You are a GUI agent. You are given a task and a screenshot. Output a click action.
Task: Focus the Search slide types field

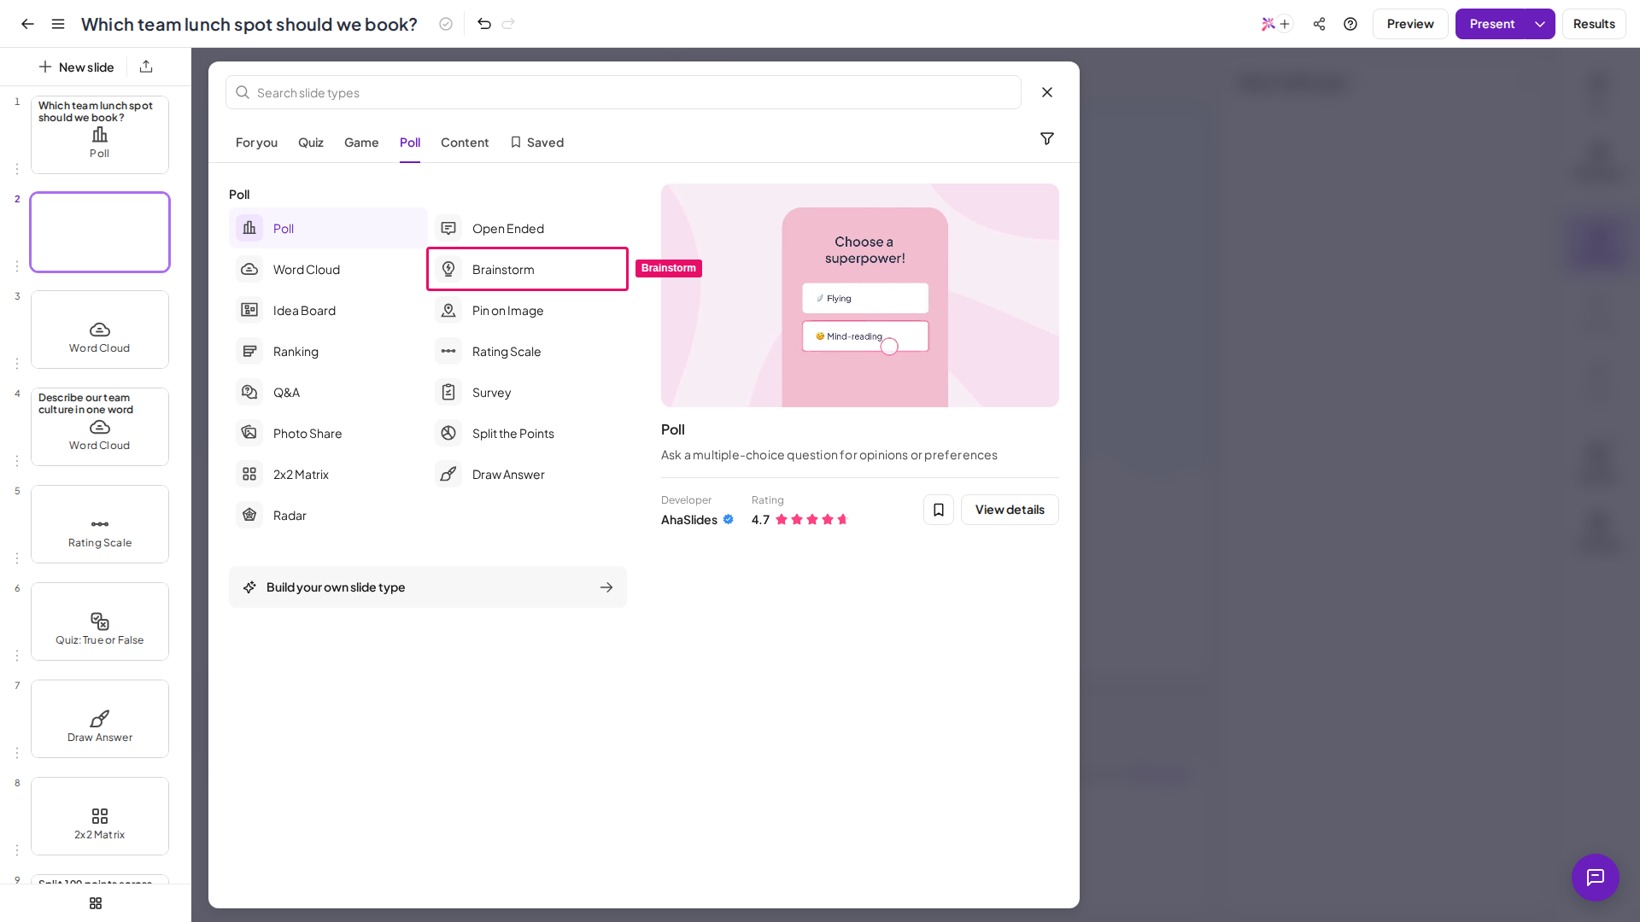pos(624,92)
